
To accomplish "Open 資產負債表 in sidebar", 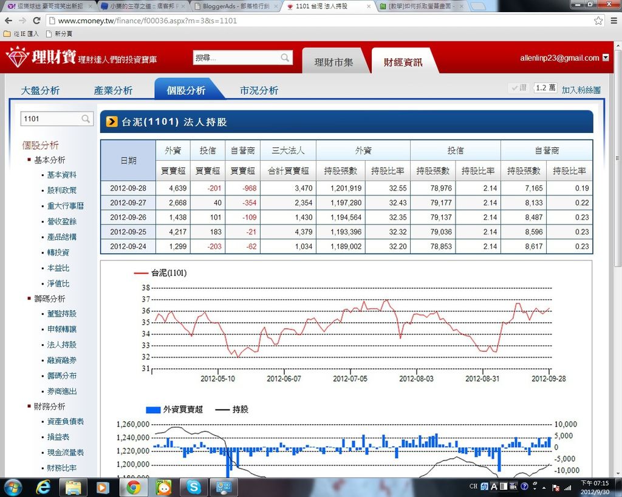I will coord(66,421).
